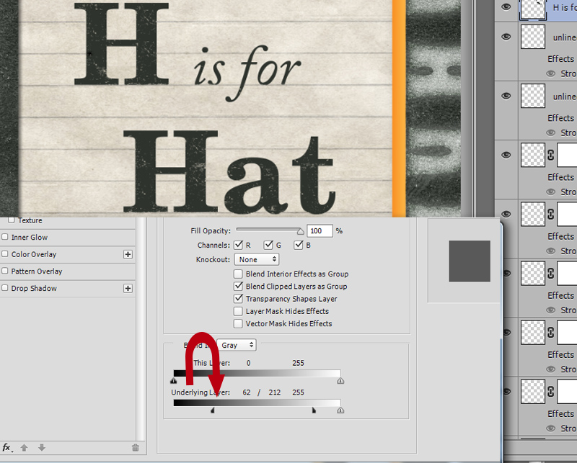
Task: Click the Underlying Layer value 212
Action: click(275, 392)
